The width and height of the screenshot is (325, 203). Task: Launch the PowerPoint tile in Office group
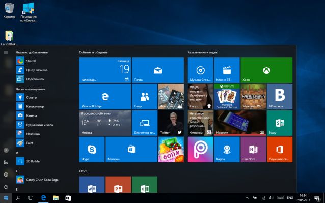118,185
